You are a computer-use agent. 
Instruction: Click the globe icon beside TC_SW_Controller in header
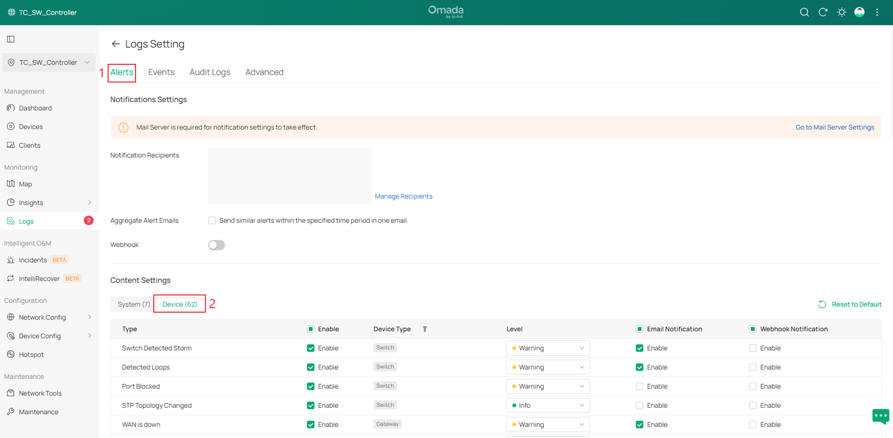(x=11, y=13)
